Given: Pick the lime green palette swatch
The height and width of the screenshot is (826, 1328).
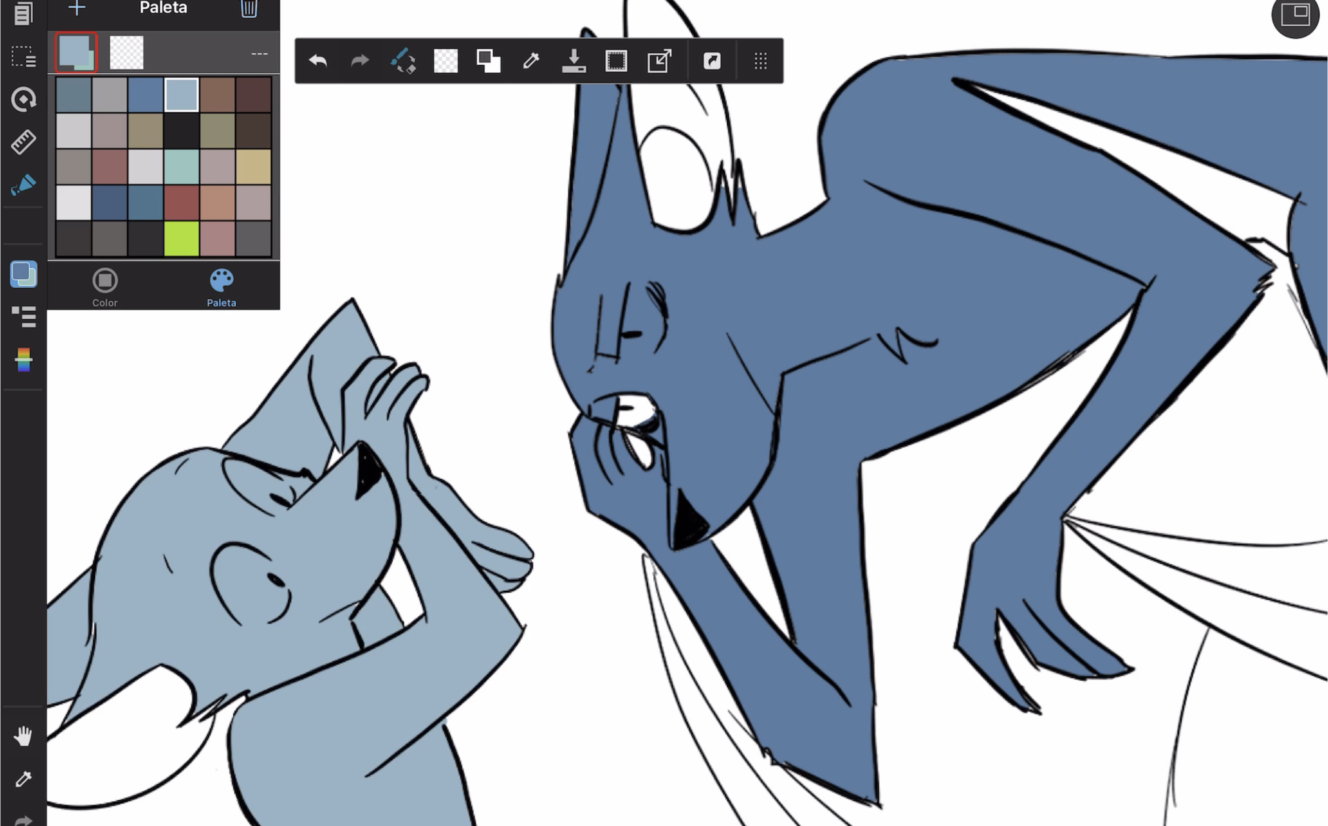Looking at the screenshot, I should tap(181, 239).
